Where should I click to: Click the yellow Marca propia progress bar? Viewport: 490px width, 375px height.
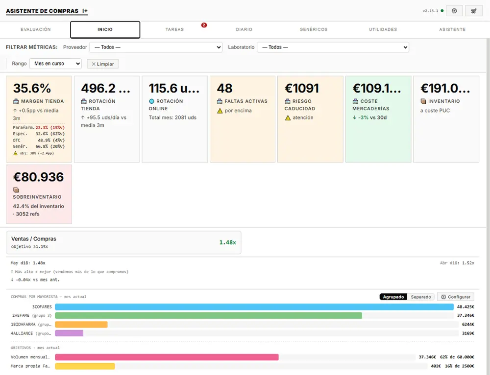click(x=85, y=366)
